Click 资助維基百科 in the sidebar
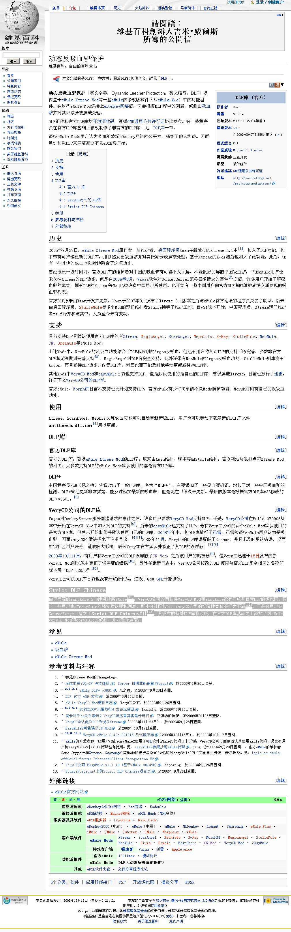Screen dimensions: 291x932 click(17, 159)
